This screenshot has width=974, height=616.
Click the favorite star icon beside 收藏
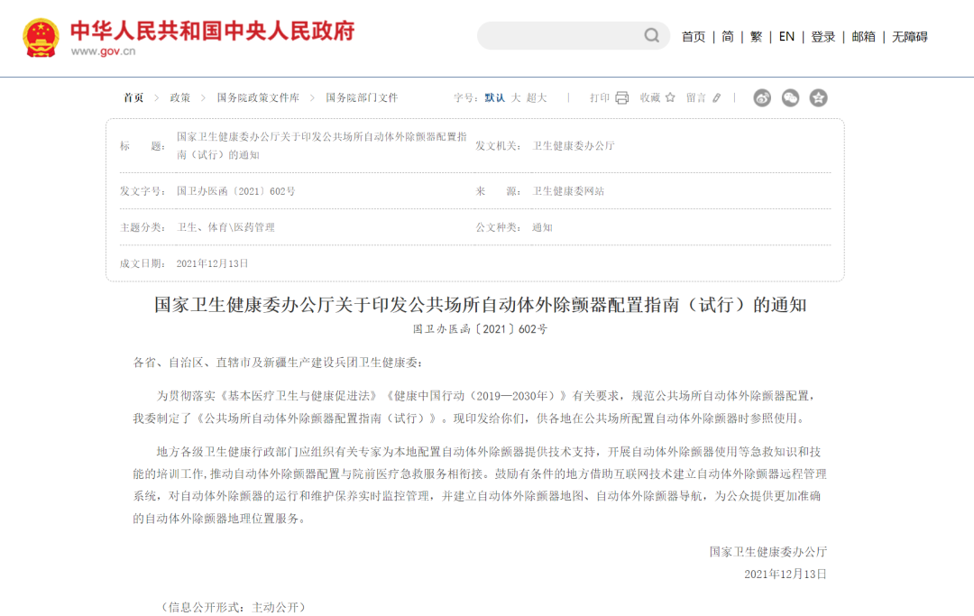(670, 97)
